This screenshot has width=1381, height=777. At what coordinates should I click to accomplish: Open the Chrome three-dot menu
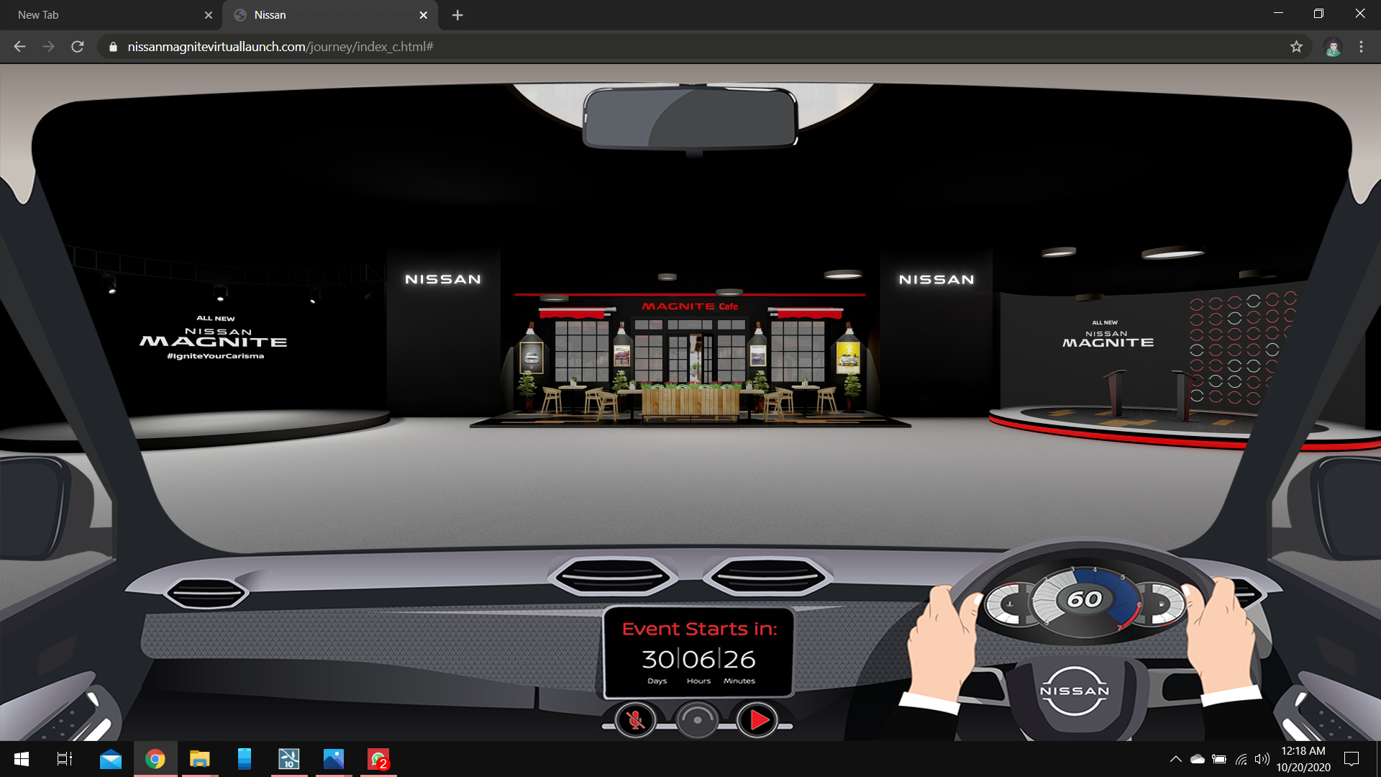(x=1361, y=47)
